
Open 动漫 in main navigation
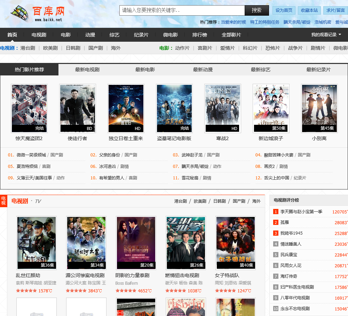[90, 35]
